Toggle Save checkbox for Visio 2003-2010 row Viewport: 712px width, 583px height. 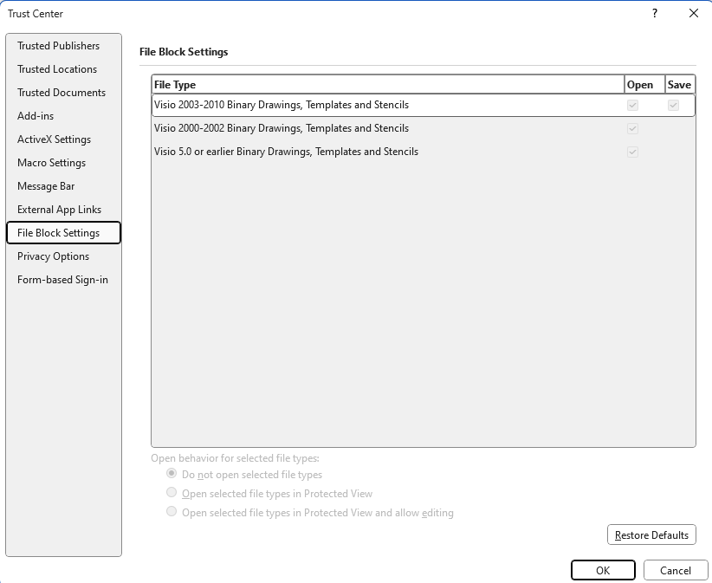click(x=673, y=106)
